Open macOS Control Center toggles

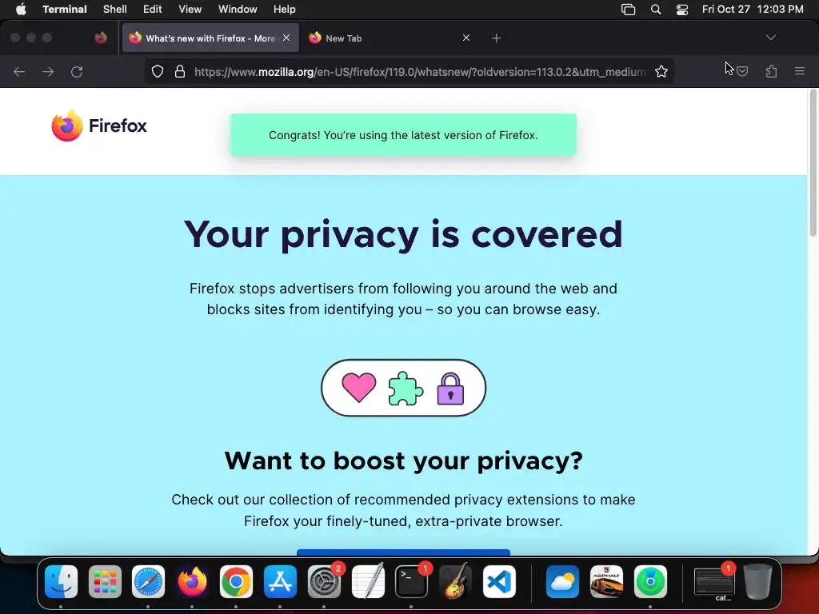682,10
